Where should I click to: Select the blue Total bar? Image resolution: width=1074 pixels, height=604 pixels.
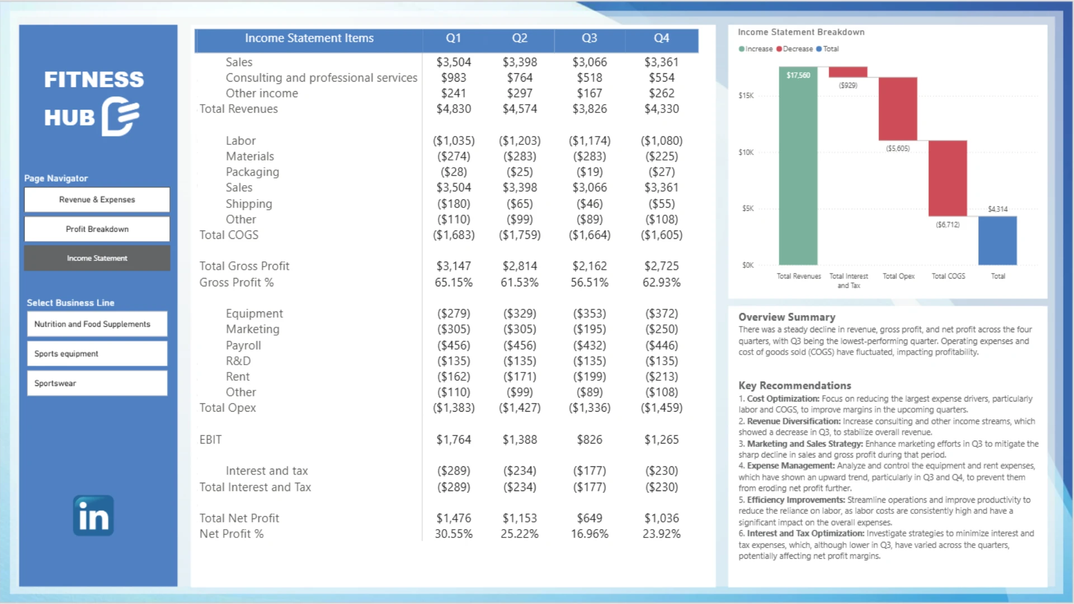click(997, 240)
